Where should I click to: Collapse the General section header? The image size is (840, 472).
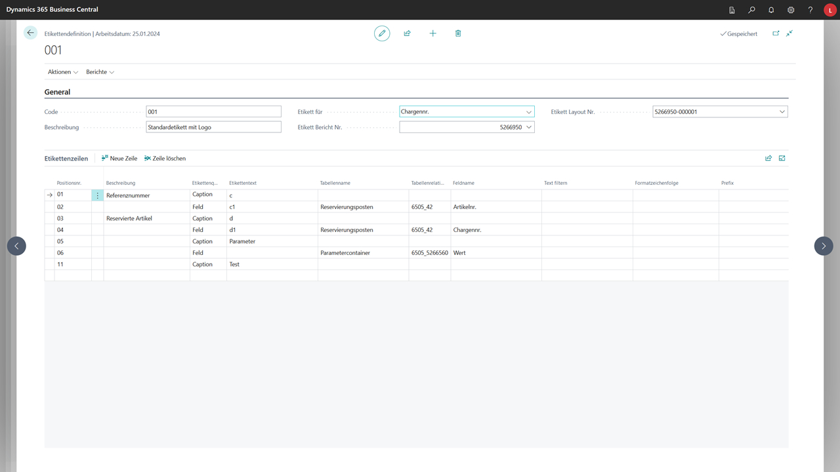tap(57, 92)
